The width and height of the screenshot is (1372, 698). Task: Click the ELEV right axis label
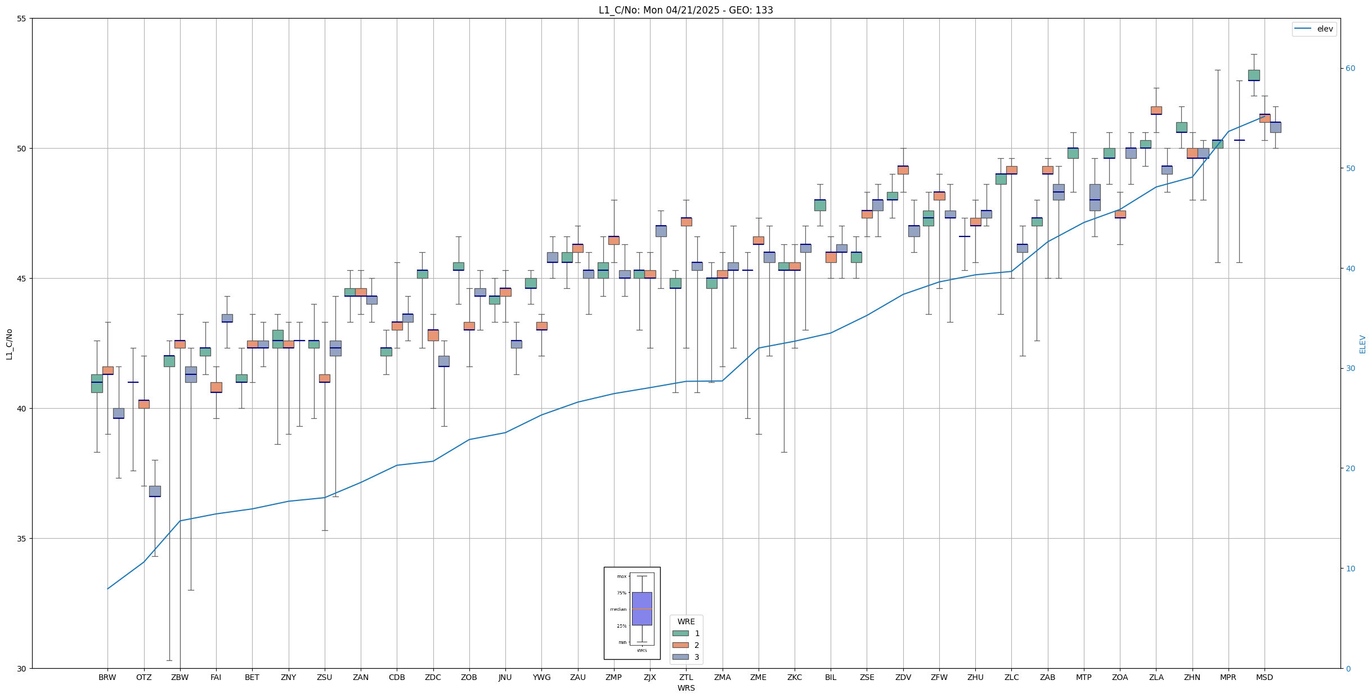point(1362,344)
